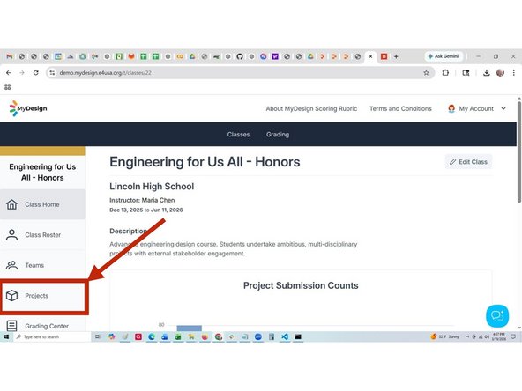This screenshot has width=522, height=391.
Task: Go to the Grading navigation tab
Action: [x=278, y=135]
